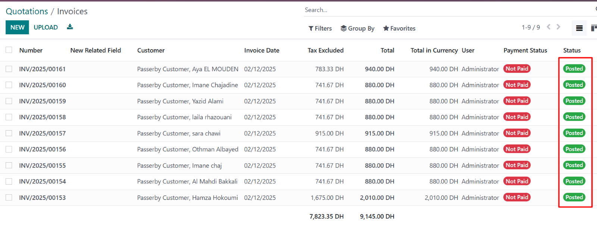Tick the select-all checkbox in header
The width and height of the screenshot is (597, 226).
(x=9, y=50)
